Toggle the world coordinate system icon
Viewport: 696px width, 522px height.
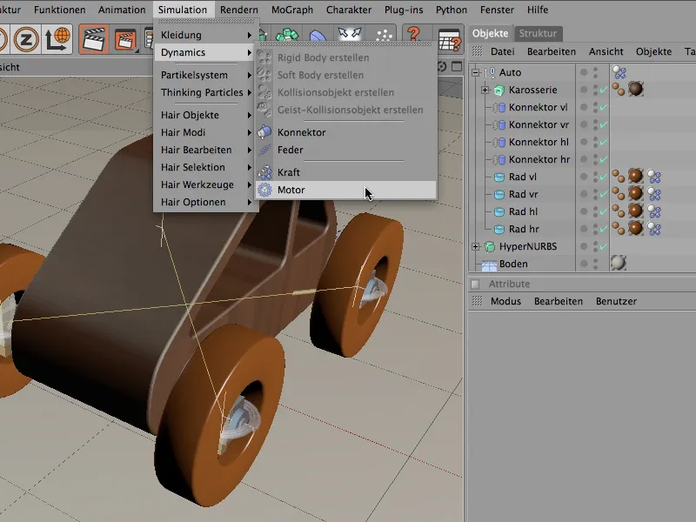coord(57,38)
